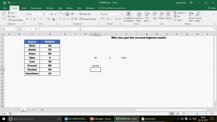Click the Share button
Screen dimensions: 217x122
click(212, 8)
